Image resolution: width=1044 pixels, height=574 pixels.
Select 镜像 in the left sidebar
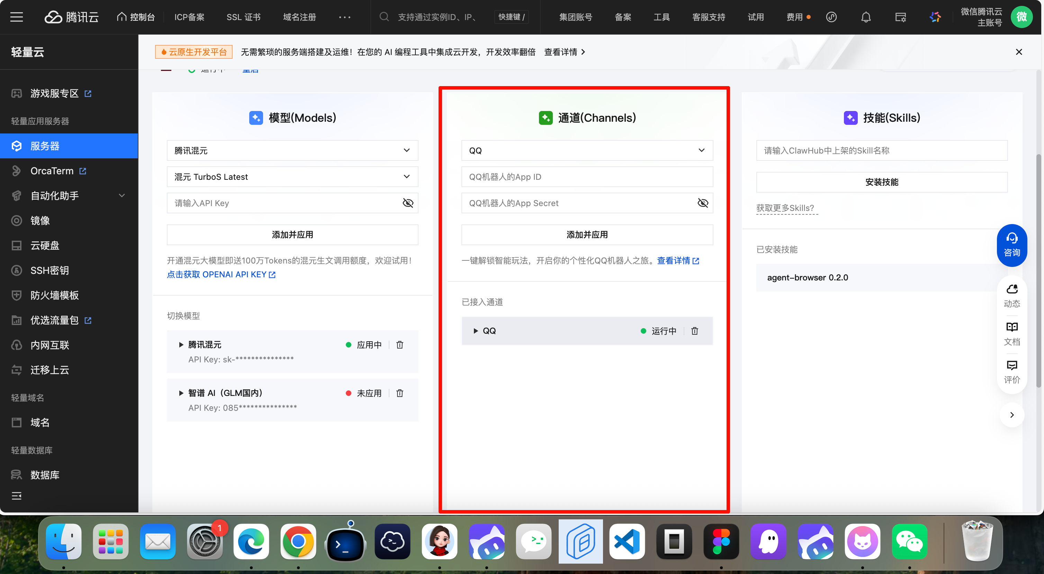pos(40,221)
